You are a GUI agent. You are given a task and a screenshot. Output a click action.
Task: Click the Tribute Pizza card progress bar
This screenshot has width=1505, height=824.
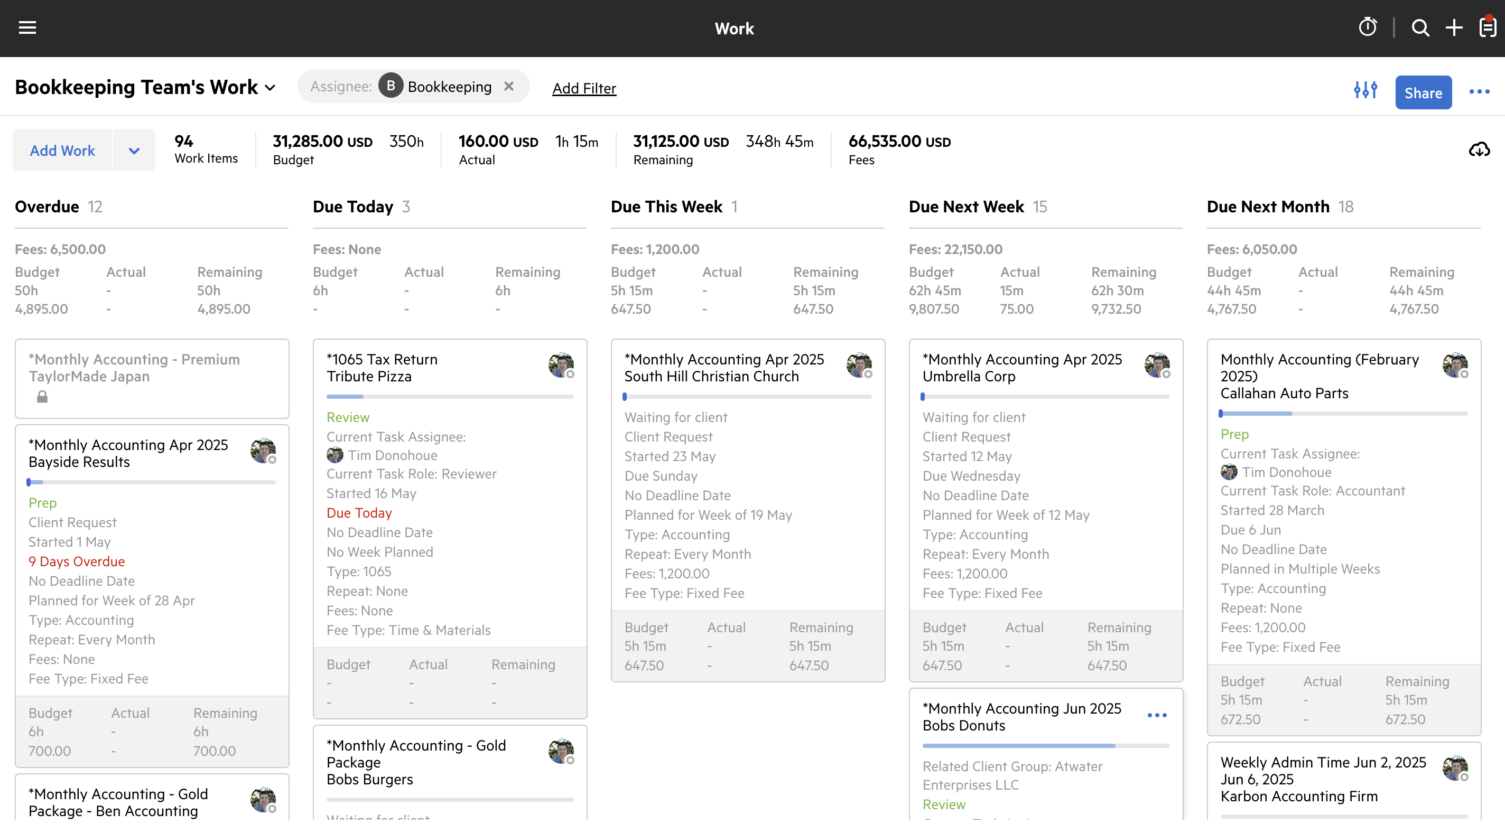coord(449,397)
